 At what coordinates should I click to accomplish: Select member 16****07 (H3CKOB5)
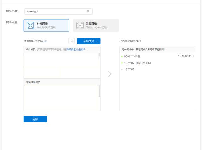(x=137, y=63)
